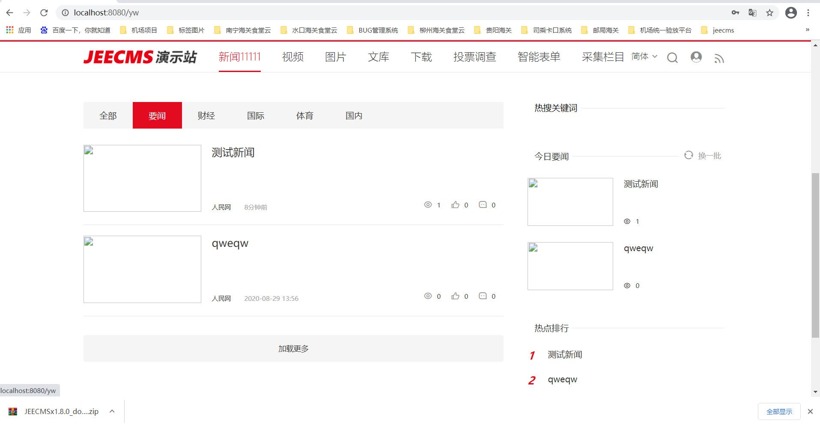Select the 财经 category tab
Screen dimensions: 820x426
point(206,115)
